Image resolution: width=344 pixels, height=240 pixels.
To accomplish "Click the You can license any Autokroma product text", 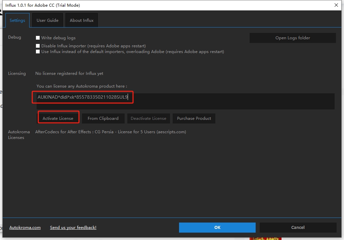I will pos(82,86).
